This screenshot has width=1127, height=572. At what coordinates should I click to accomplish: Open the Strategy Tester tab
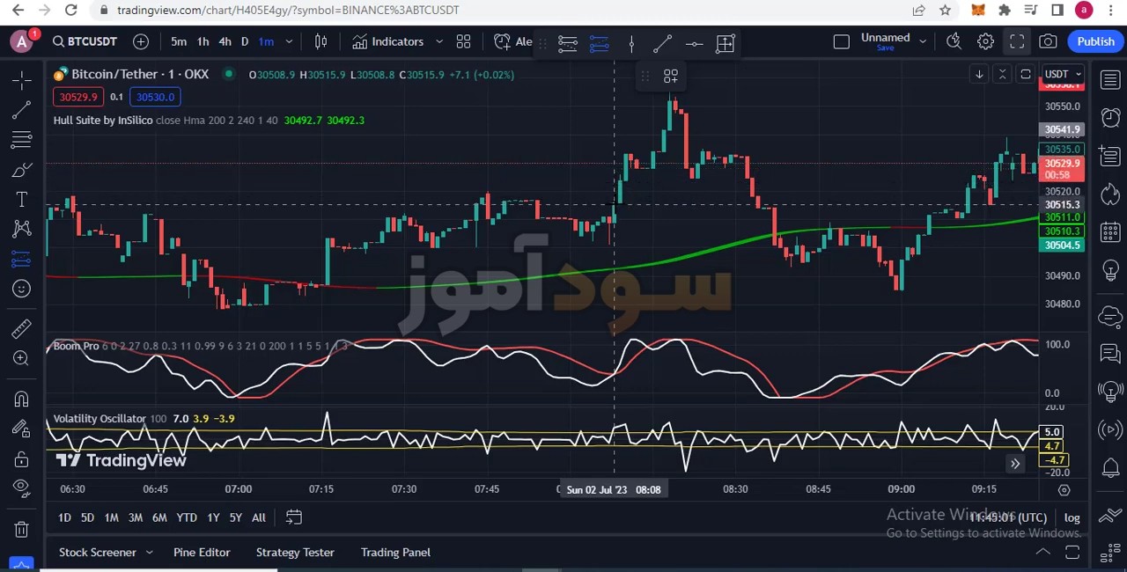click(x=295, y=552)
